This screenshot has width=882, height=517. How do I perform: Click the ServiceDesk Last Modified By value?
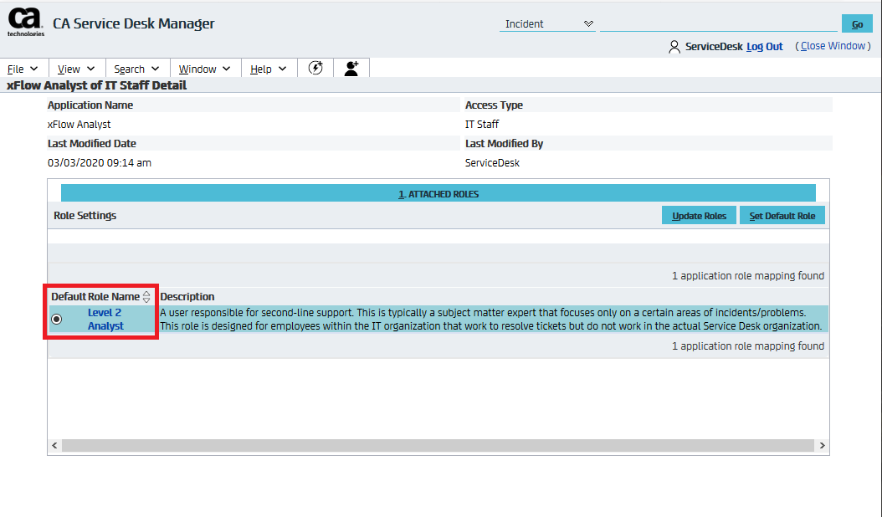[x=492, y=162]
